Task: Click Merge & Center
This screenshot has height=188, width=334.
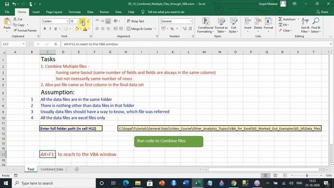Action: (140, 29)
